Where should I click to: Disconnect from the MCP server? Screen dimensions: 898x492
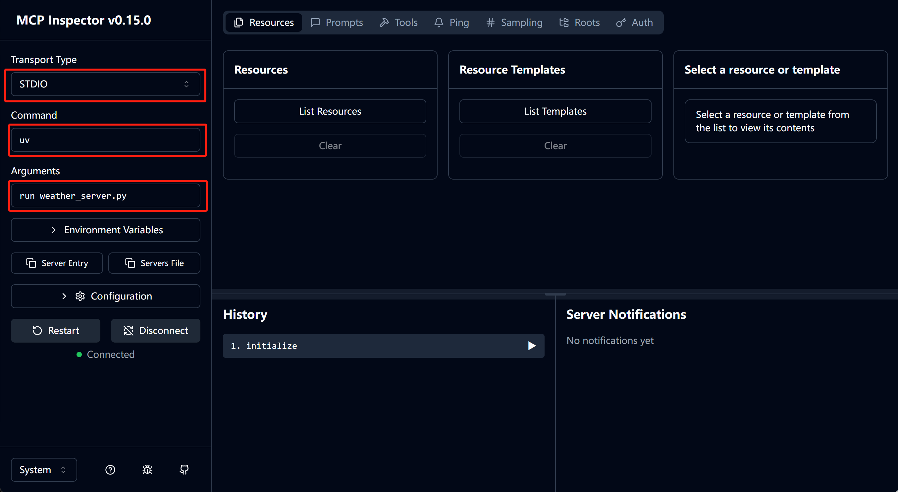click(x=155, y=330)
